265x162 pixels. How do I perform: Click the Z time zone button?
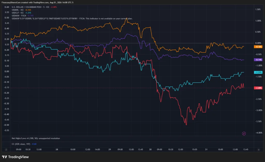6,150
